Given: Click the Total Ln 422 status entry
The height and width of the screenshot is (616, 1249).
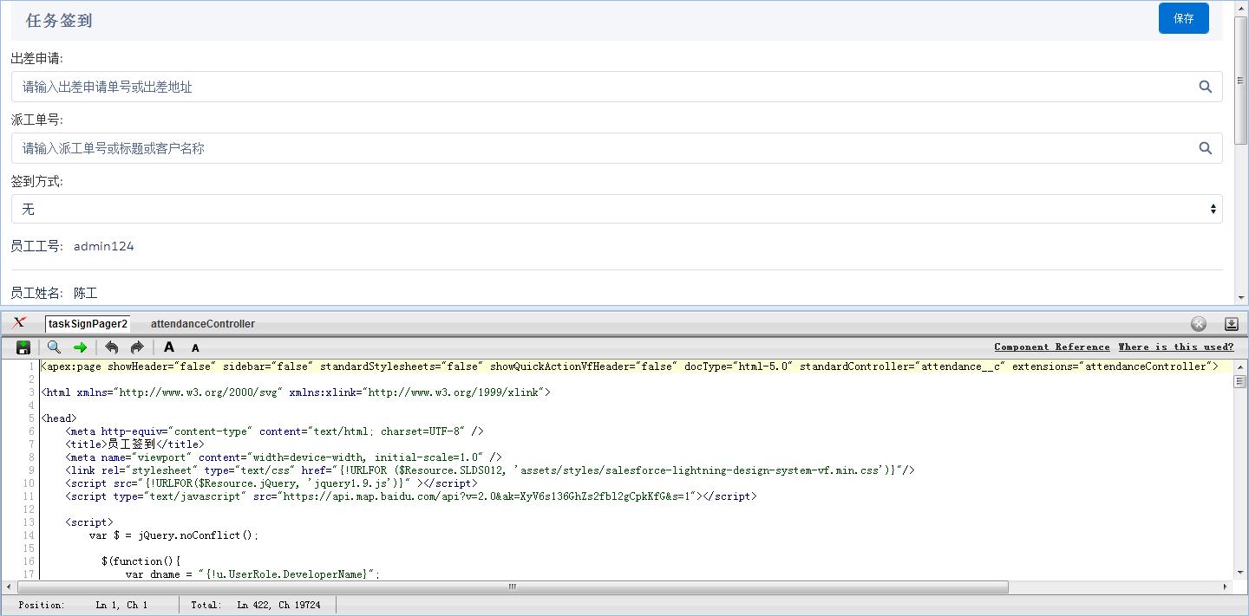Looking at the screenshot, I should (x=256, y=605).
